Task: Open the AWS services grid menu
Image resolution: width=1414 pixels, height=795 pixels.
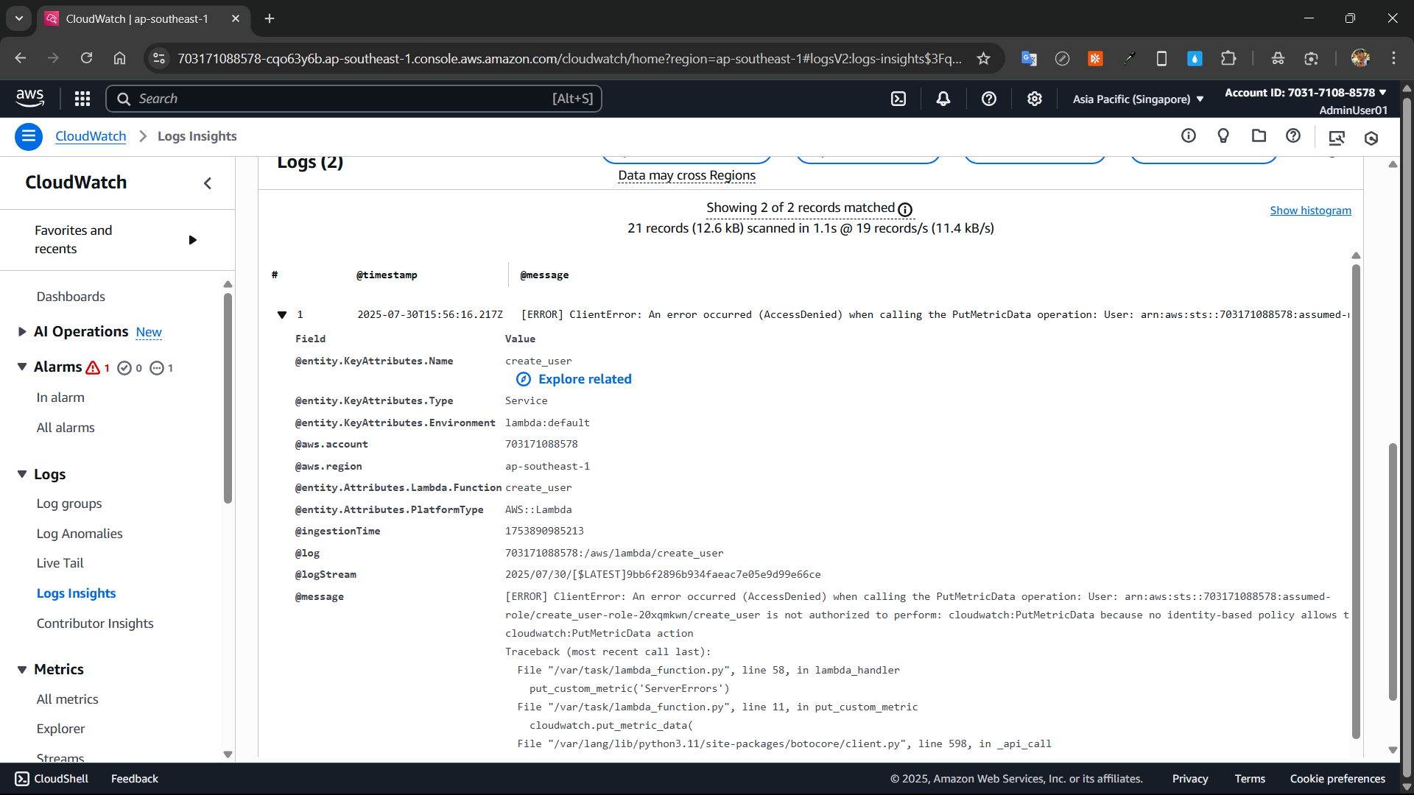Action: 82,99
